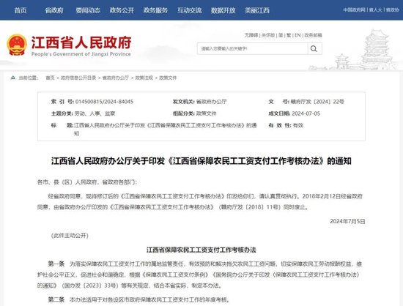The width and height of the screenshot is (403, 306).
Task: Click the 第一条 article heading
Action: [x=56, y=264]
